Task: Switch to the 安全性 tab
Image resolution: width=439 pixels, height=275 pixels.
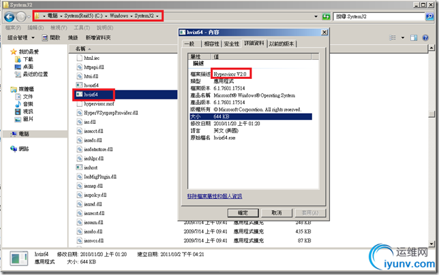Action: tap(232, 44)
